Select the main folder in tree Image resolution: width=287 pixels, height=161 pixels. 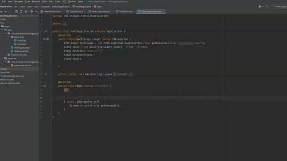click(5, 26)
